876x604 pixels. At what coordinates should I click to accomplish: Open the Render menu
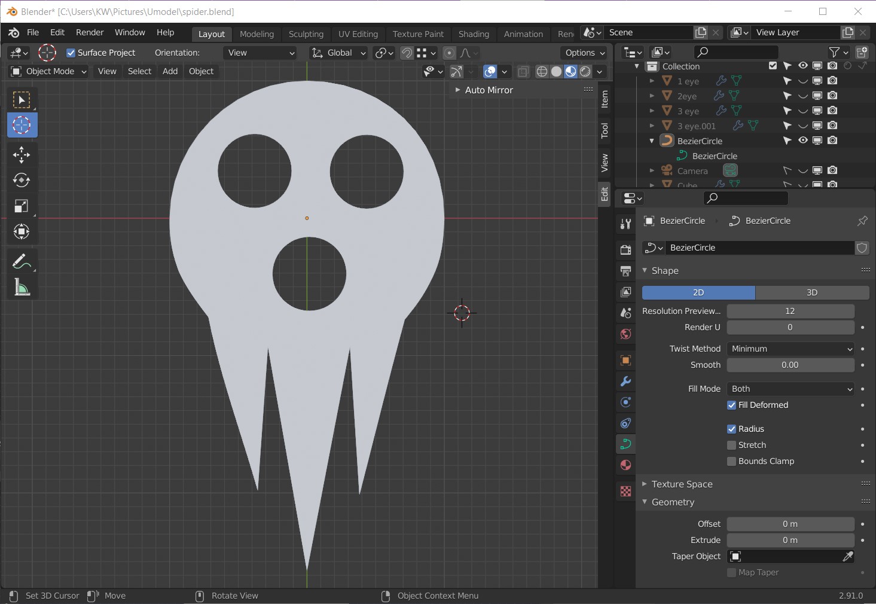(x=90, y=32)
